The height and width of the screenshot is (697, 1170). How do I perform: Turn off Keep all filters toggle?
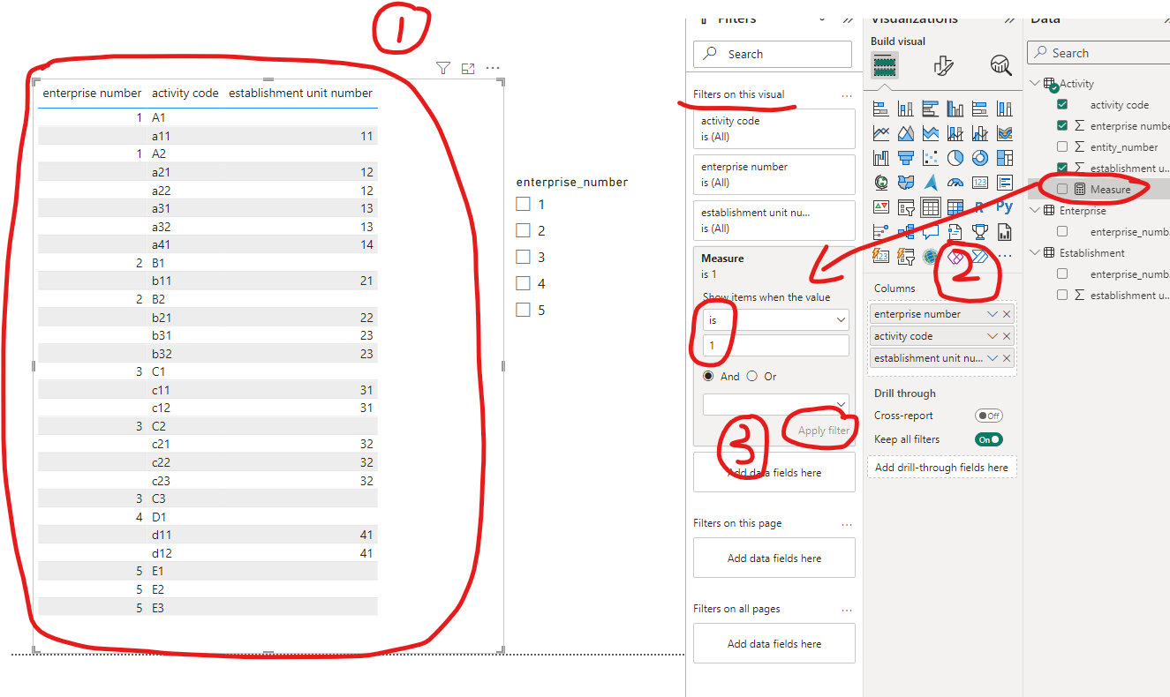click(988, 439)
